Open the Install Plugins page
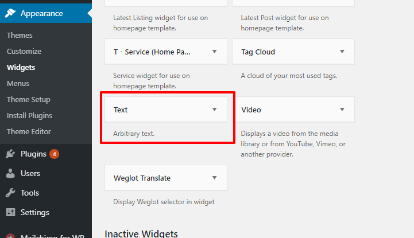414x238 pixels. [30, 116]
